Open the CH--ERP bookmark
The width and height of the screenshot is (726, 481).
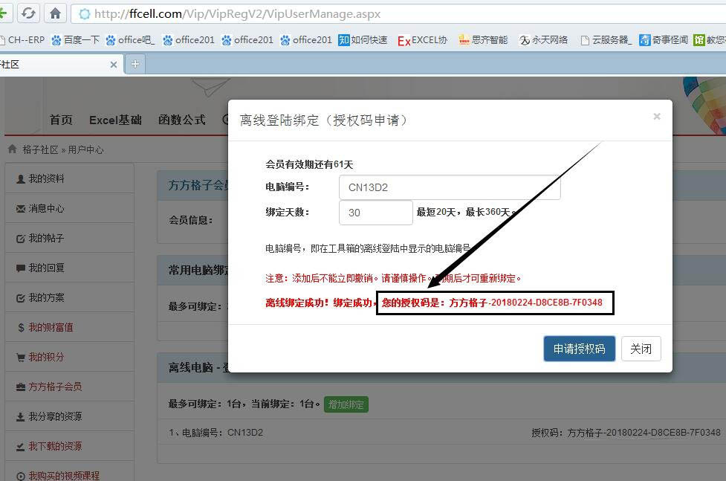[22, 40]
